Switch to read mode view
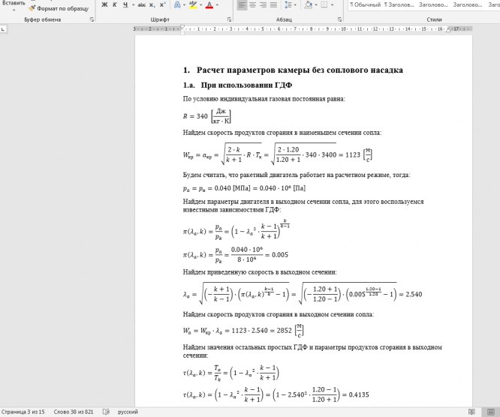Viewport: 500px width, 417px height. coord(471,412)
